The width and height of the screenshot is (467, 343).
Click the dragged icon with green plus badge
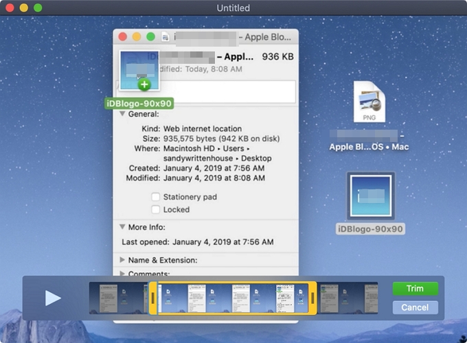click(139, 71)
